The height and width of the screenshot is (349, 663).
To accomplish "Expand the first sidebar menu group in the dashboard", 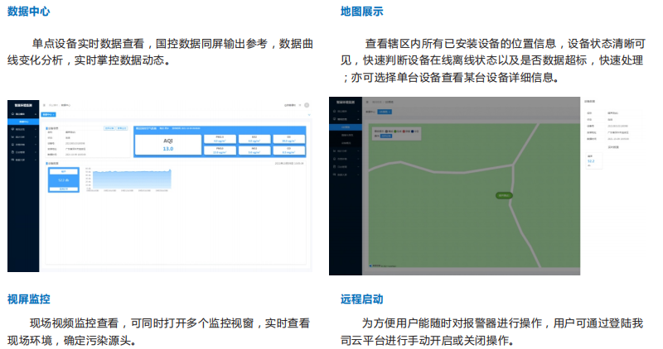I will (x=22, y=112).
